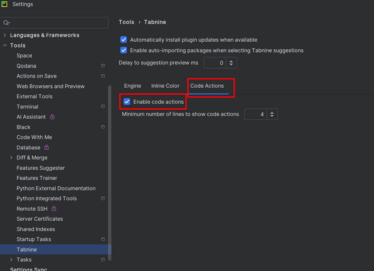This screenshot has height=271, width=374.
Task: Click the indicator icon beside Python Integrated Tools
Action: pos(103,198)
